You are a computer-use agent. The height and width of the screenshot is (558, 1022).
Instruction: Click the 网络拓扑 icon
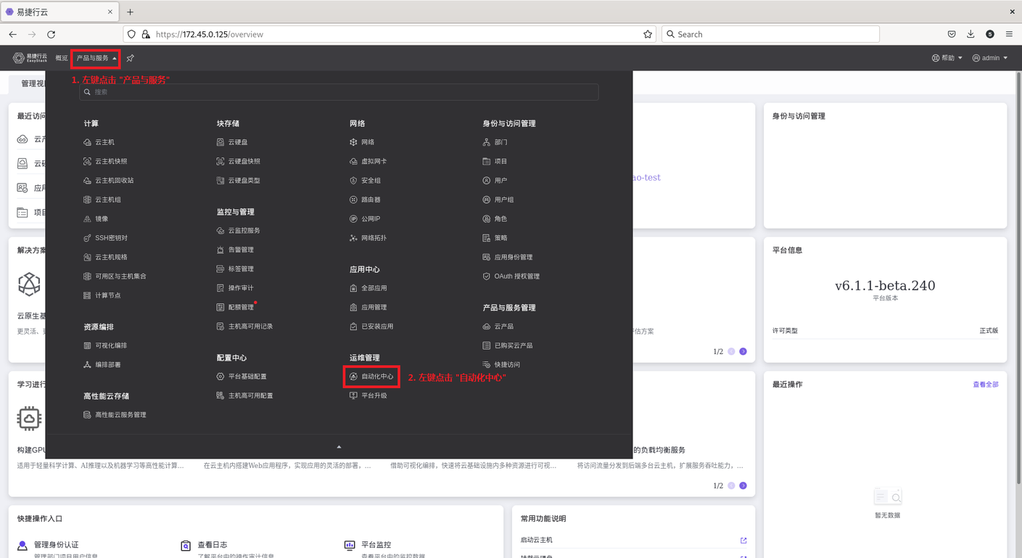[x=354, y=238]
